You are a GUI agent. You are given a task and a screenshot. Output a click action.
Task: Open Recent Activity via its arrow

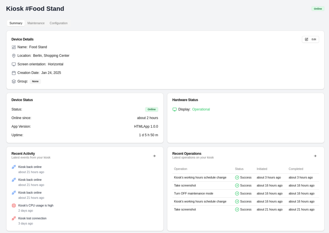tap(154, 156)
